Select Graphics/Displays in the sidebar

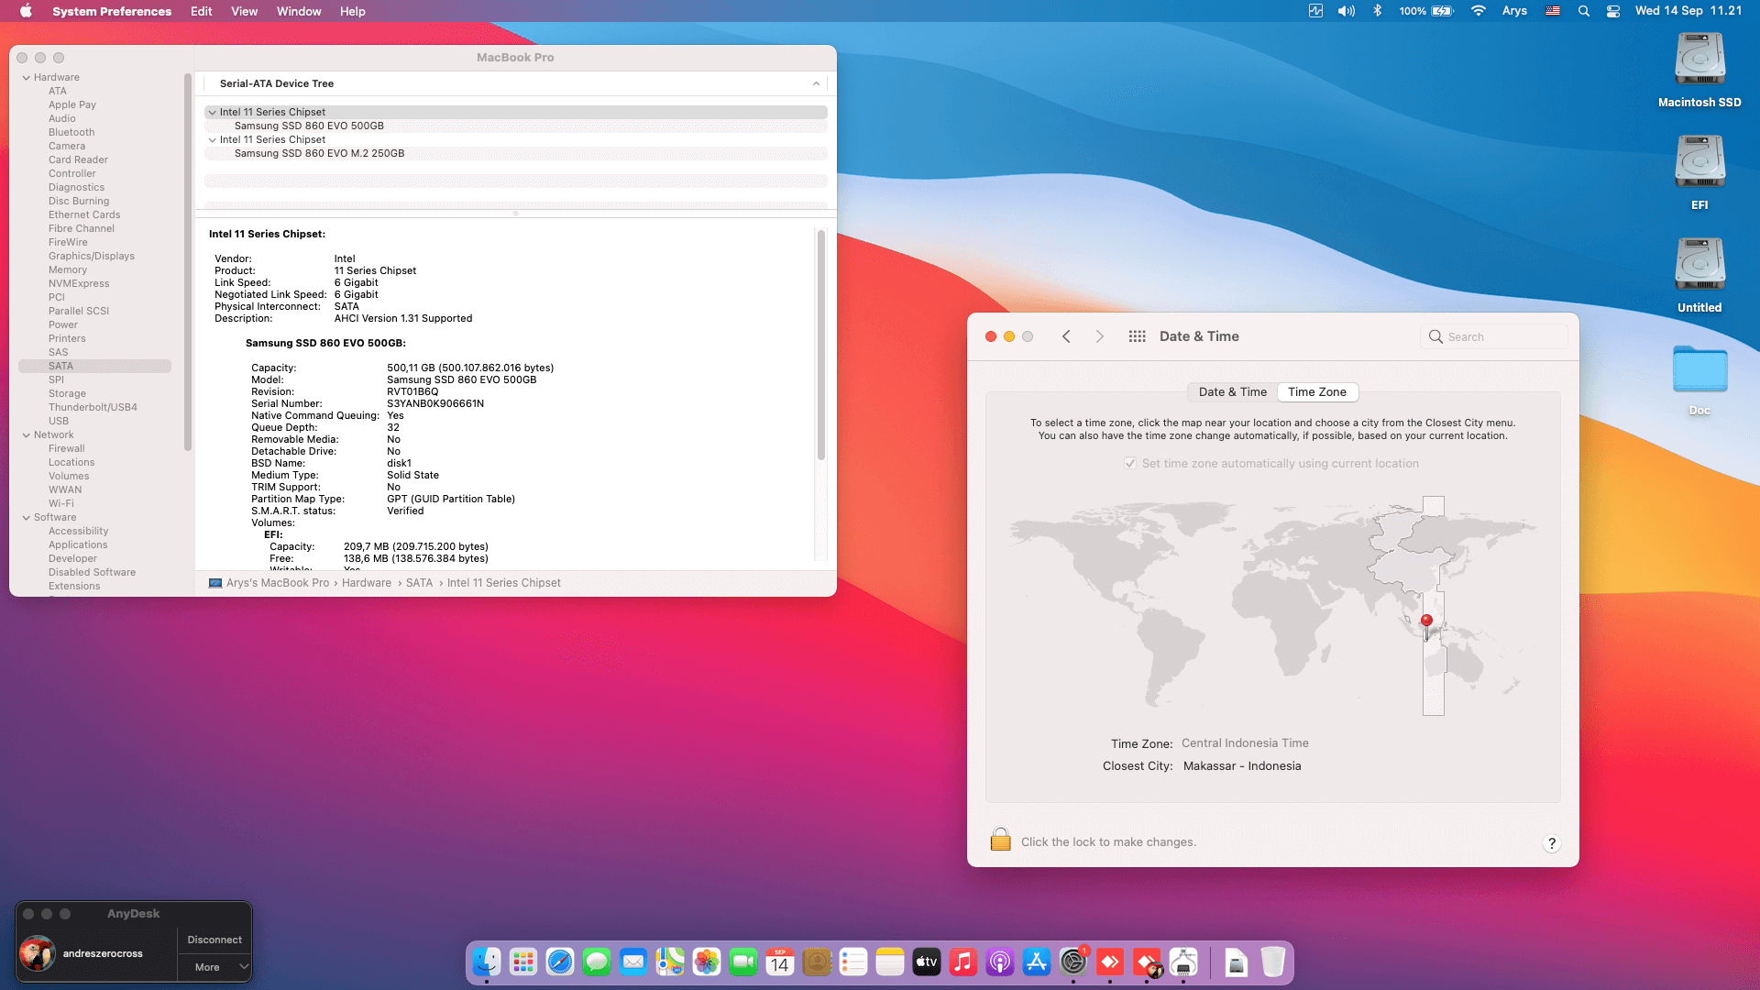click(x=92, y=257)
